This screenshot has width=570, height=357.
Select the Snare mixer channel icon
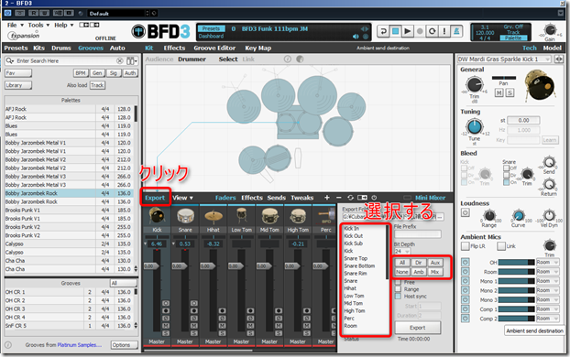click(185, 216)
